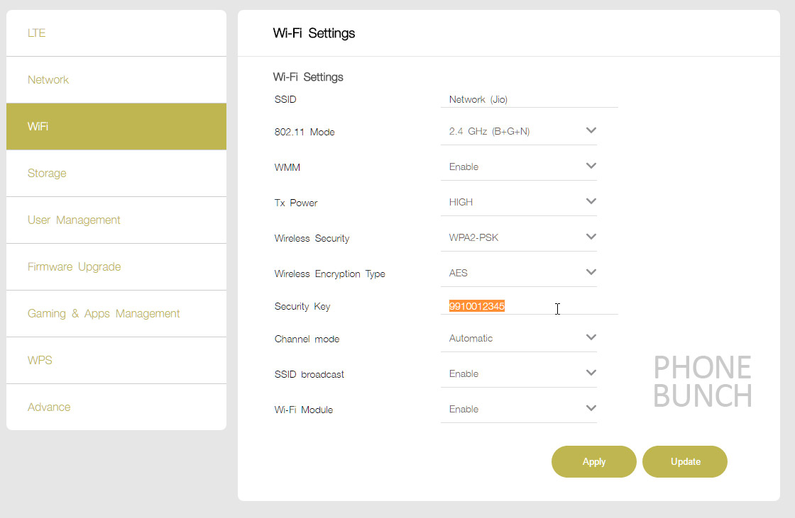Open the Firmware Upgrade page
Screen dimensions: 795x518
[x=116, y=267]
